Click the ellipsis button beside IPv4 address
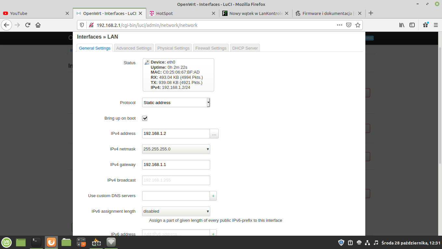 (x=214, y=134)
